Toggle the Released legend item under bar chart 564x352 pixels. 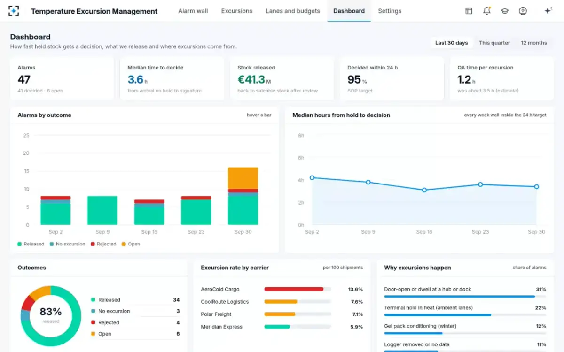(x=31, y=244)
